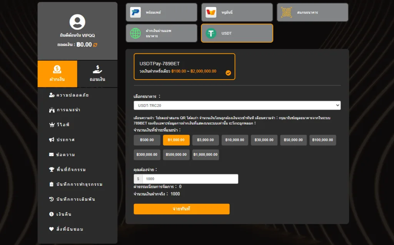394x245 pixels.
Task: Click the bank QR scan icon
Action: click(286, 12)
